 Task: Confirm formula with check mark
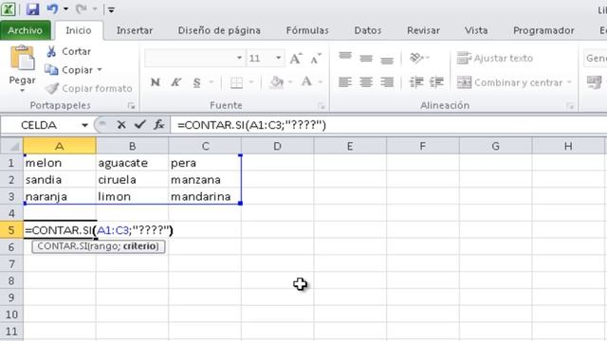point(139,125)
